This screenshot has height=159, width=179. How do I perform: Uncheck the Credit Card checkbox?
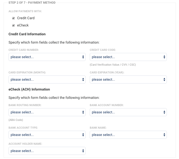pos(13,18)
